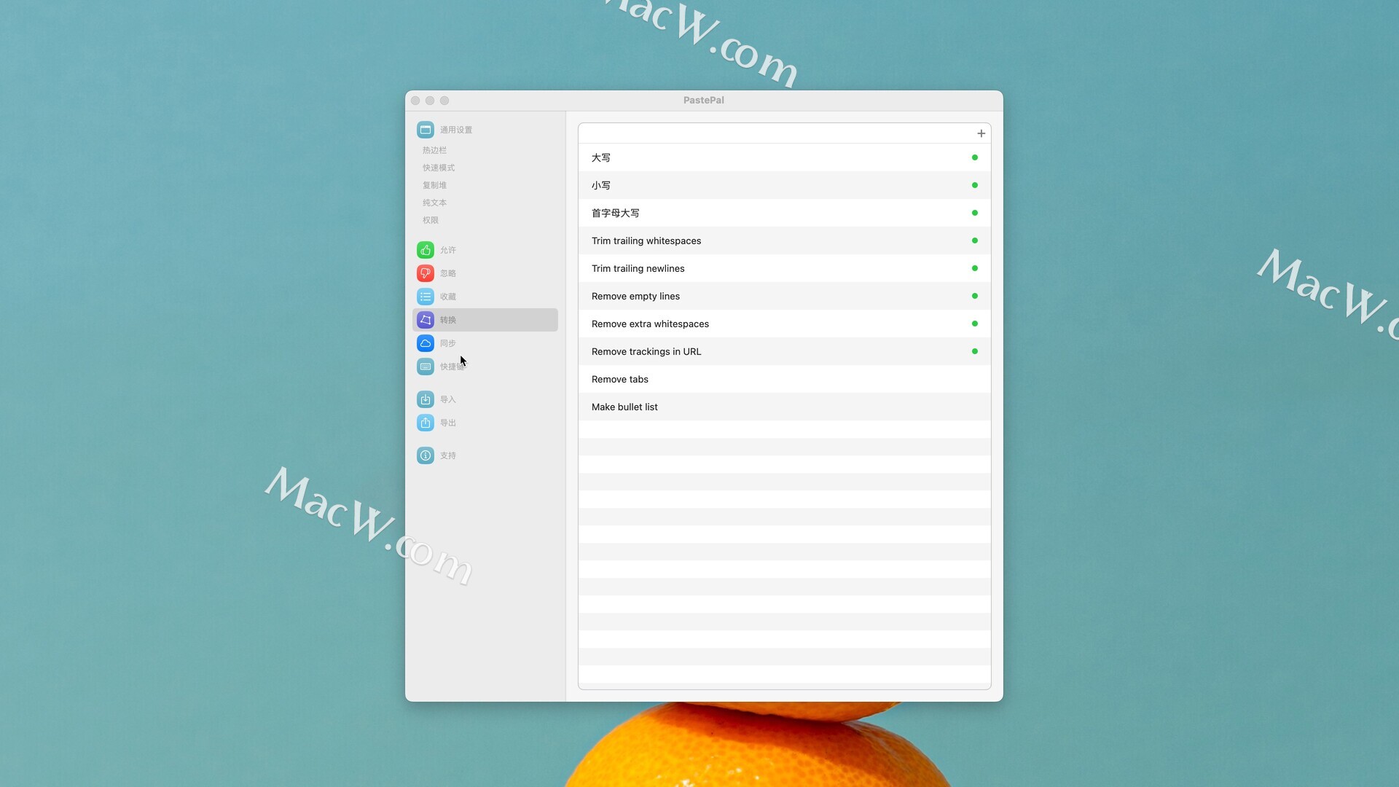This screenshot has height=787, width=1399.
Task: Select the Make bullet list row
Action: tap(784, 407)
